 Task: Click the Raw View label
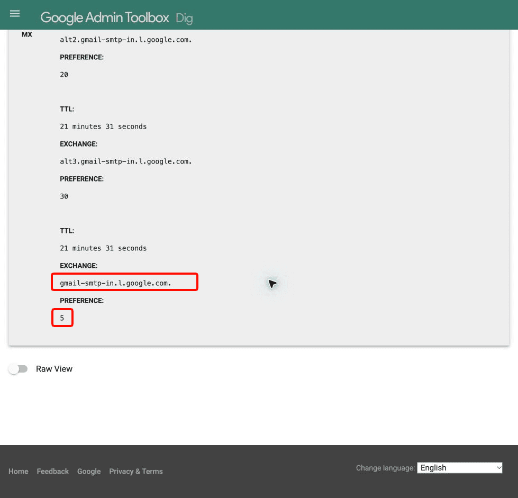[54, 369]
